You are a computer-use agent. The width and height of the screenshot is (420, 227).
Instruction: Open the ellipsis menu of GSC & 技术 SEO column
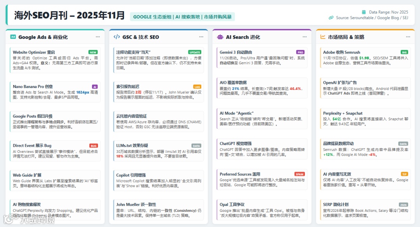[201, 37]
